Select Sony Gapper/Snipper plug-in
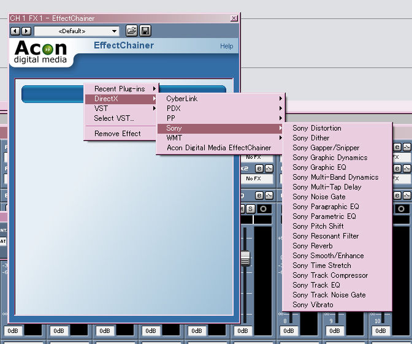 [337, 148]
